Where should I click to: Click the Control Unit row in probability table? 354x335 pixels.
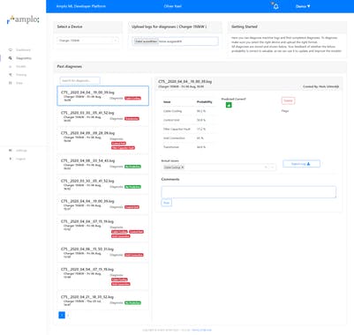click(x=188, y=120)
